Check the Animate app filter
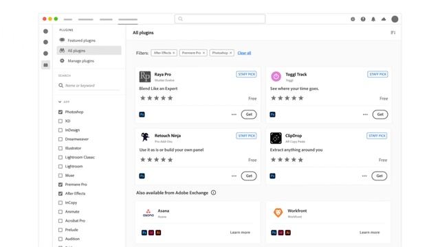Viewport: 440px width, 247px height. (x=60, y=212)
